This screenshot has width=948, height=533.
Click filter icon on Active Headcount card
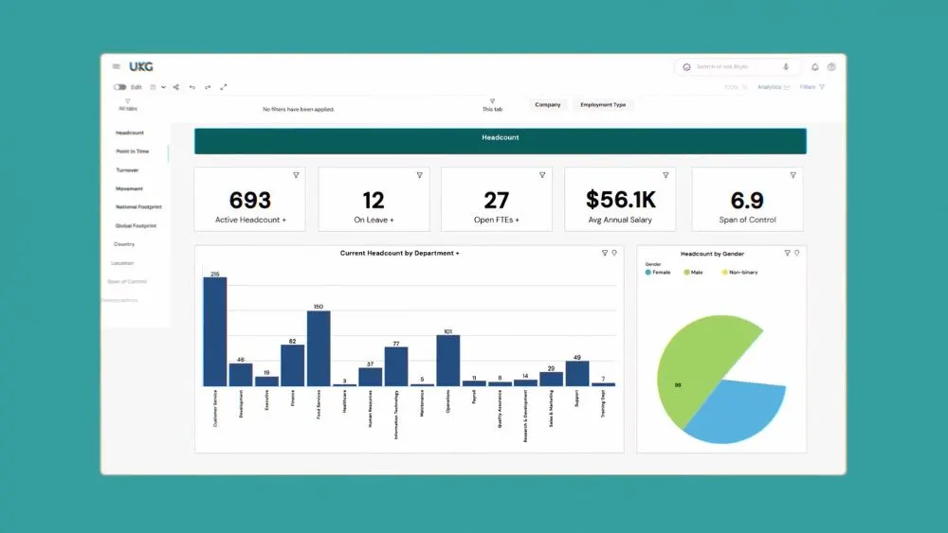296,175
